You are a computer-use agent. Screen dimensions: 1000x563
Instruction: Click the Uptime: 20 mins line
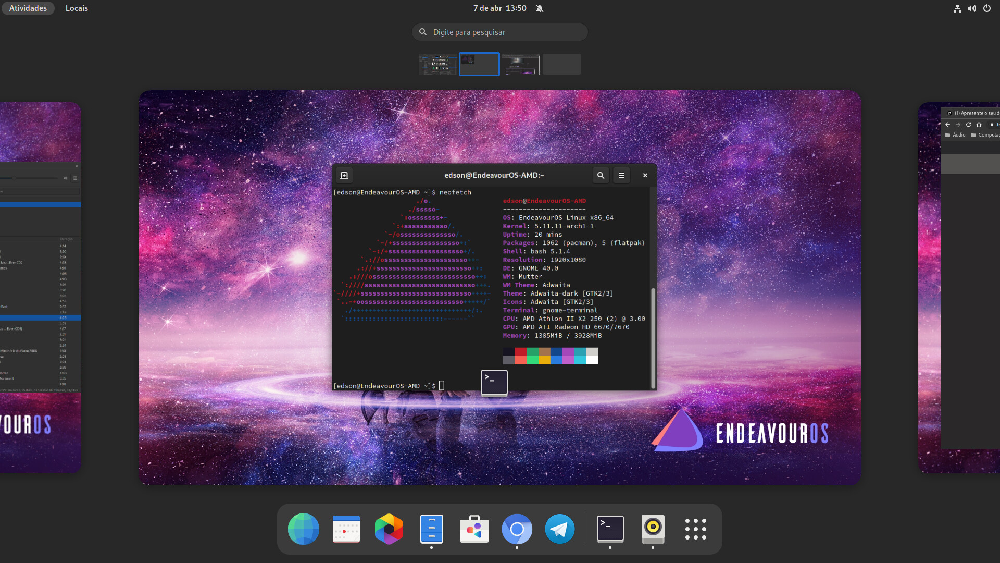pos(532,235)
